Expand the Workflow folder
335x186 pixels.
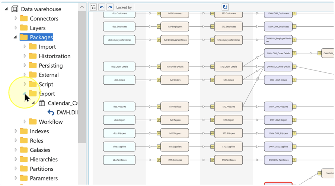tap(25, 122)
